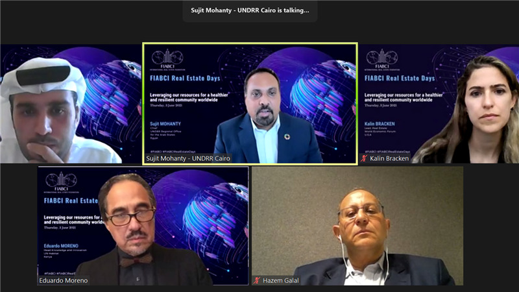Open Kalin Bracken's video tile
519x292 pixels.
(x=439, y=104)
